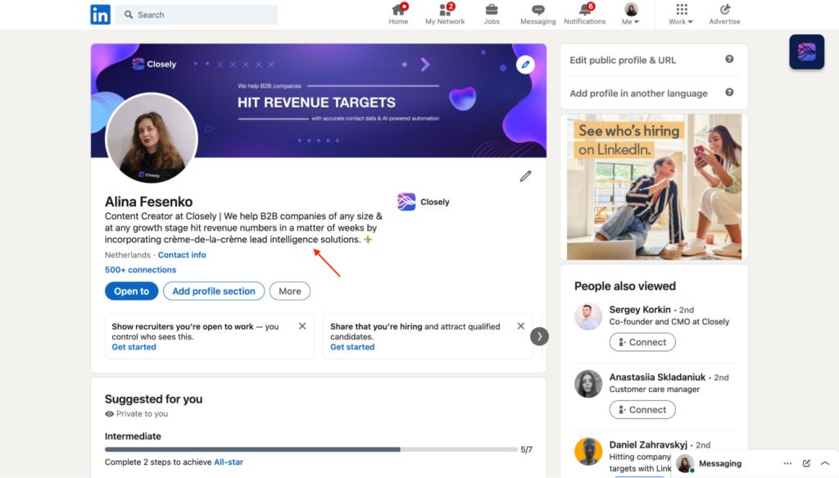The image size is (839, 478).
Task: Open the Contact info link
Action: [182, 255]
